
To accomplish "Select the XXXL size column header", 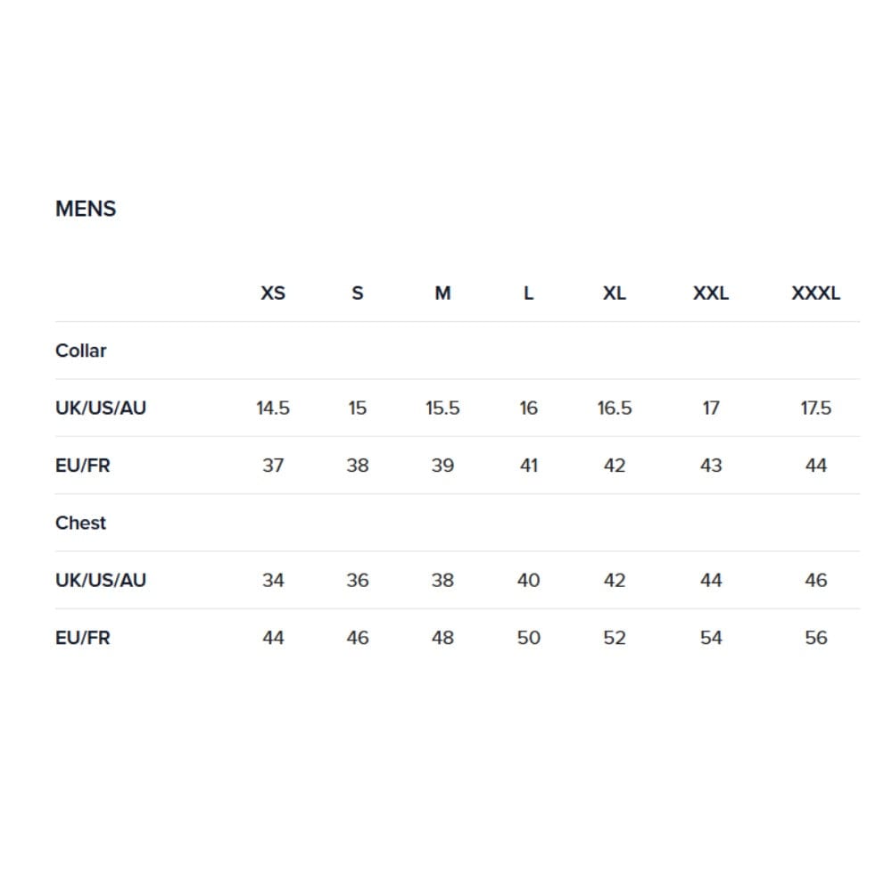I will [x=816, y=293].
